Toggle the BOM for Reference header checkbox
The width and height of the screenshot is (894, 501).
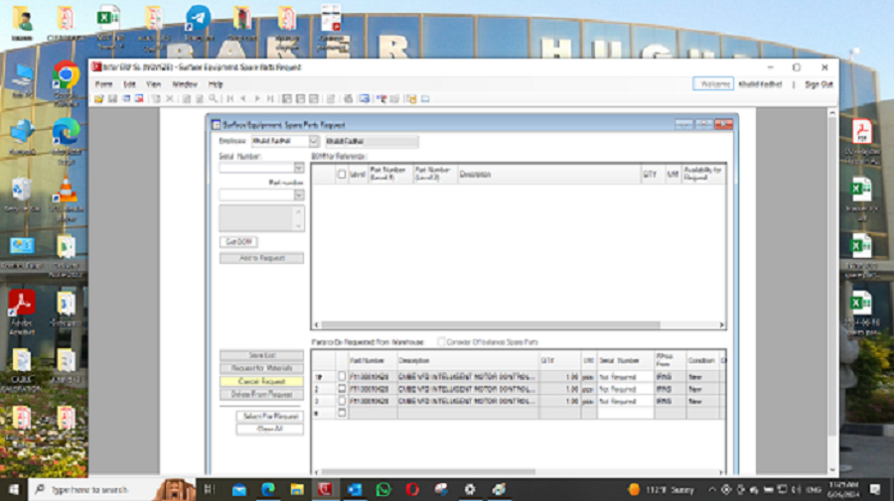click(x=342, y=175)
